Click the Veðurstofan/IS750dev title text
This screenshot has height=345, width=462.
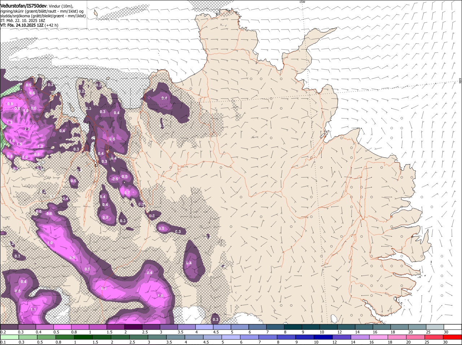[23, 6]
